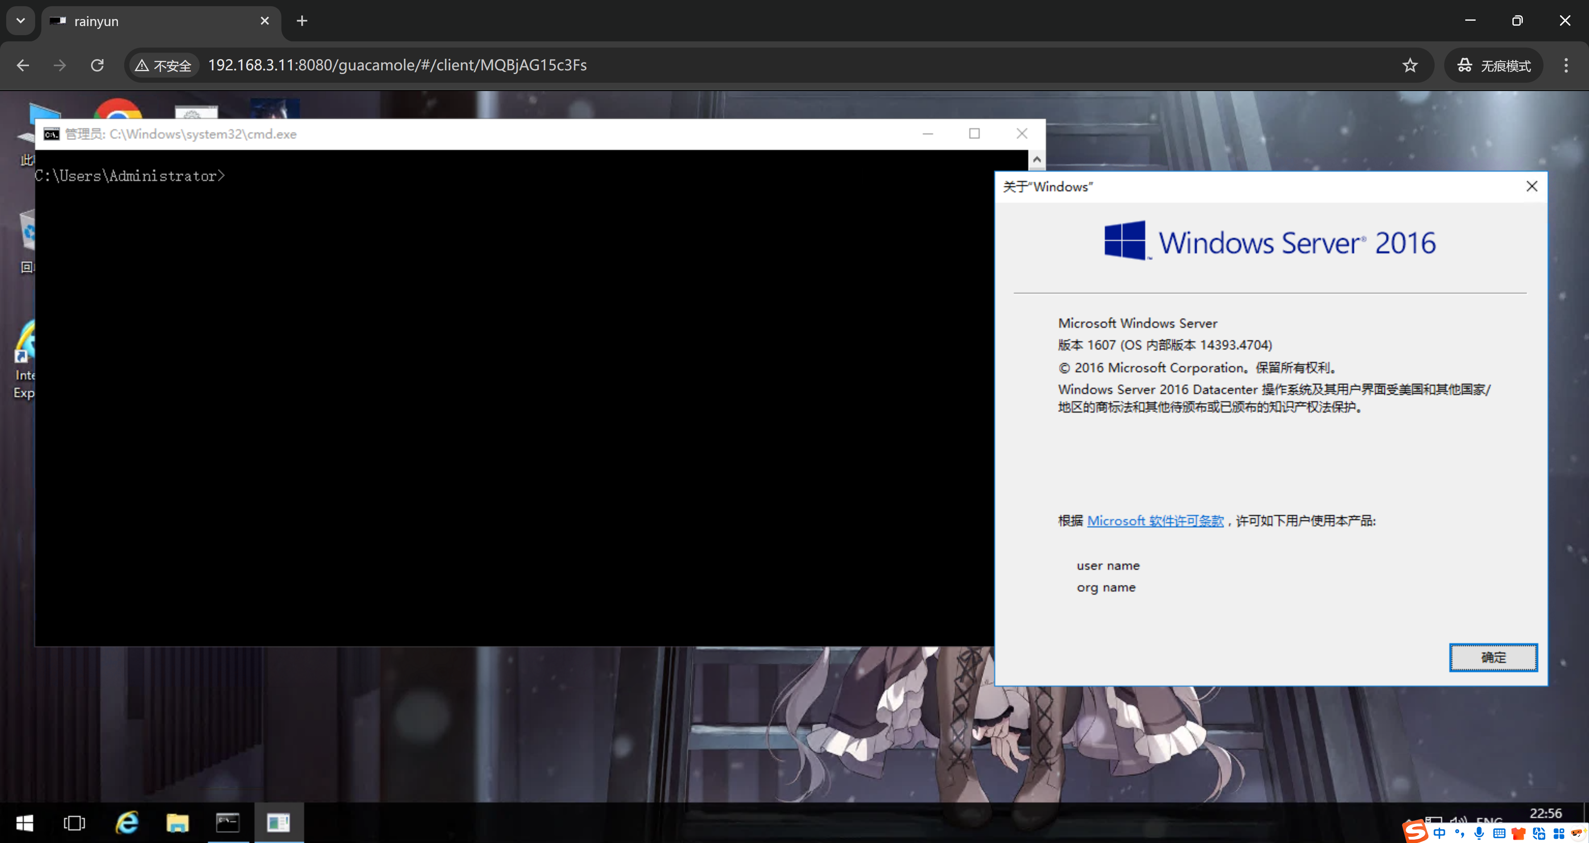Click the Sogou voice input microphone icon
This screenshot has height=843, width=1589.
[1479, 833]
